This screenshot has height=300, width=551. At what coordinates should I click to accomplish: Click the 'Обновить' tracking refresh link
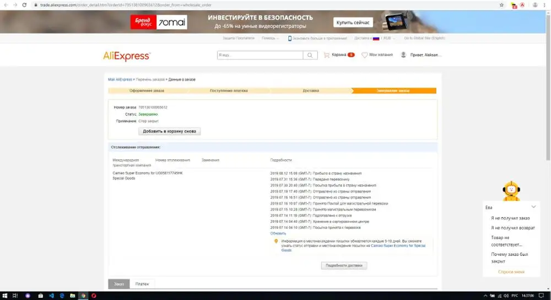[278, 233]
